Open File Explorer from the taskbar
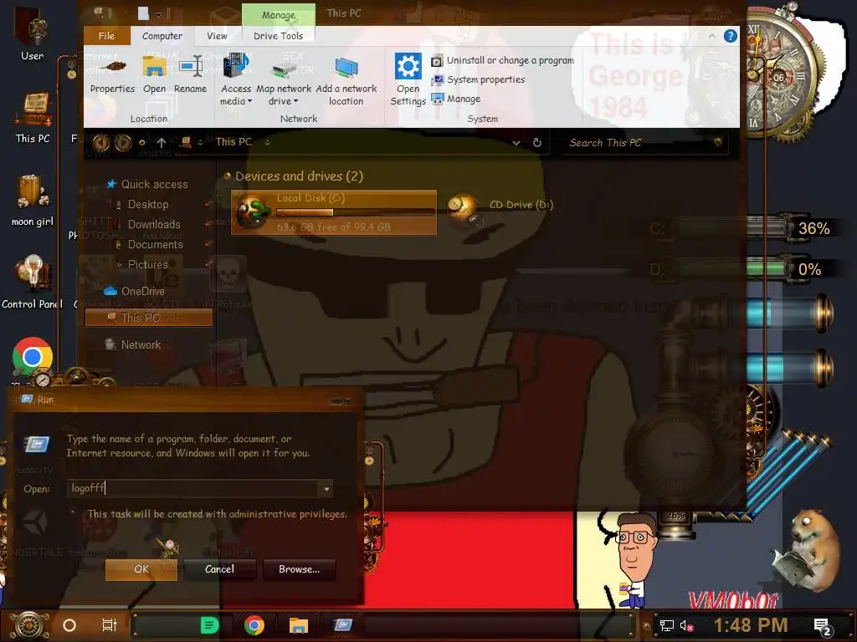This screenshot has width=857, height=642. point(299,625)
